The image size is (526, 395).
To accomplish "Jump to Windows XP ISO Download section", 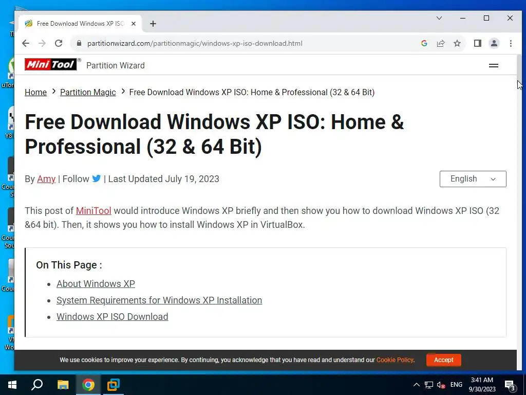I will (x=112, y=316).
